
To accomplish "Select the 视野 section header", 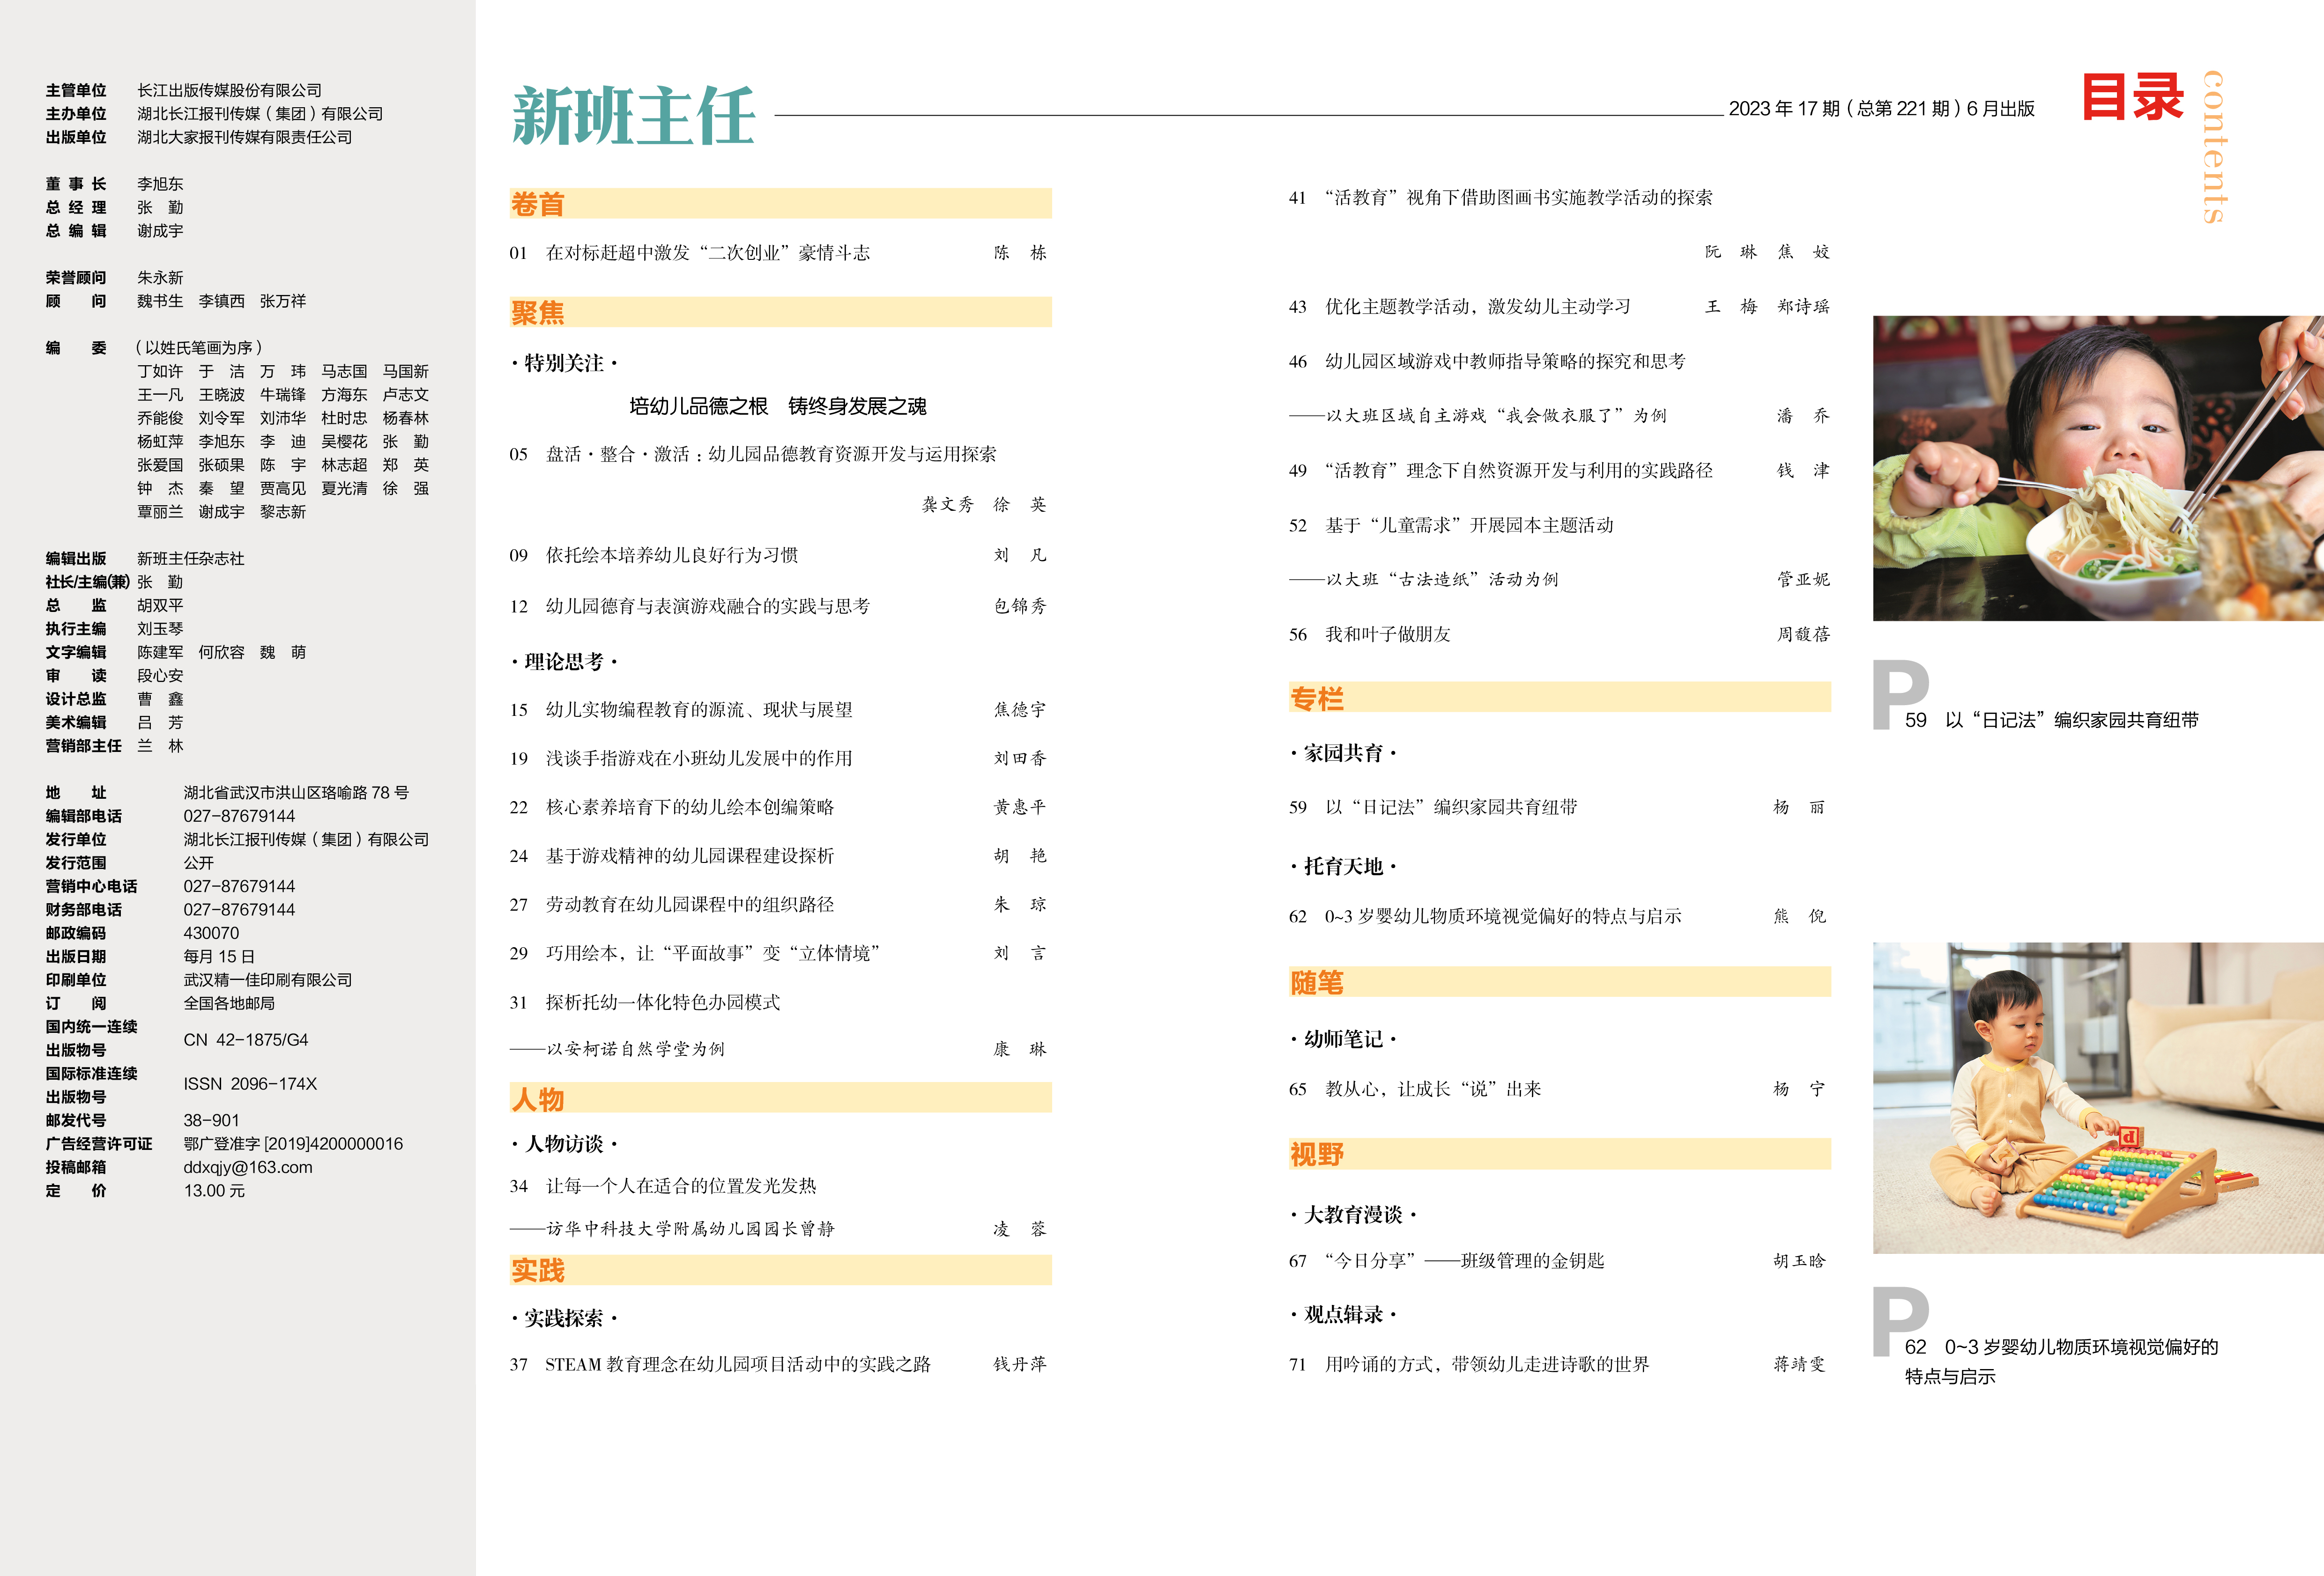I will point(1316,1154).
